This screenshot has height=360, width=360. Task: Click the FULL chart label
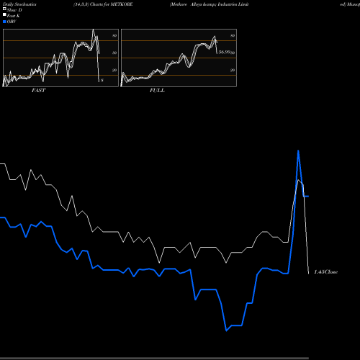tap(157, 91)
